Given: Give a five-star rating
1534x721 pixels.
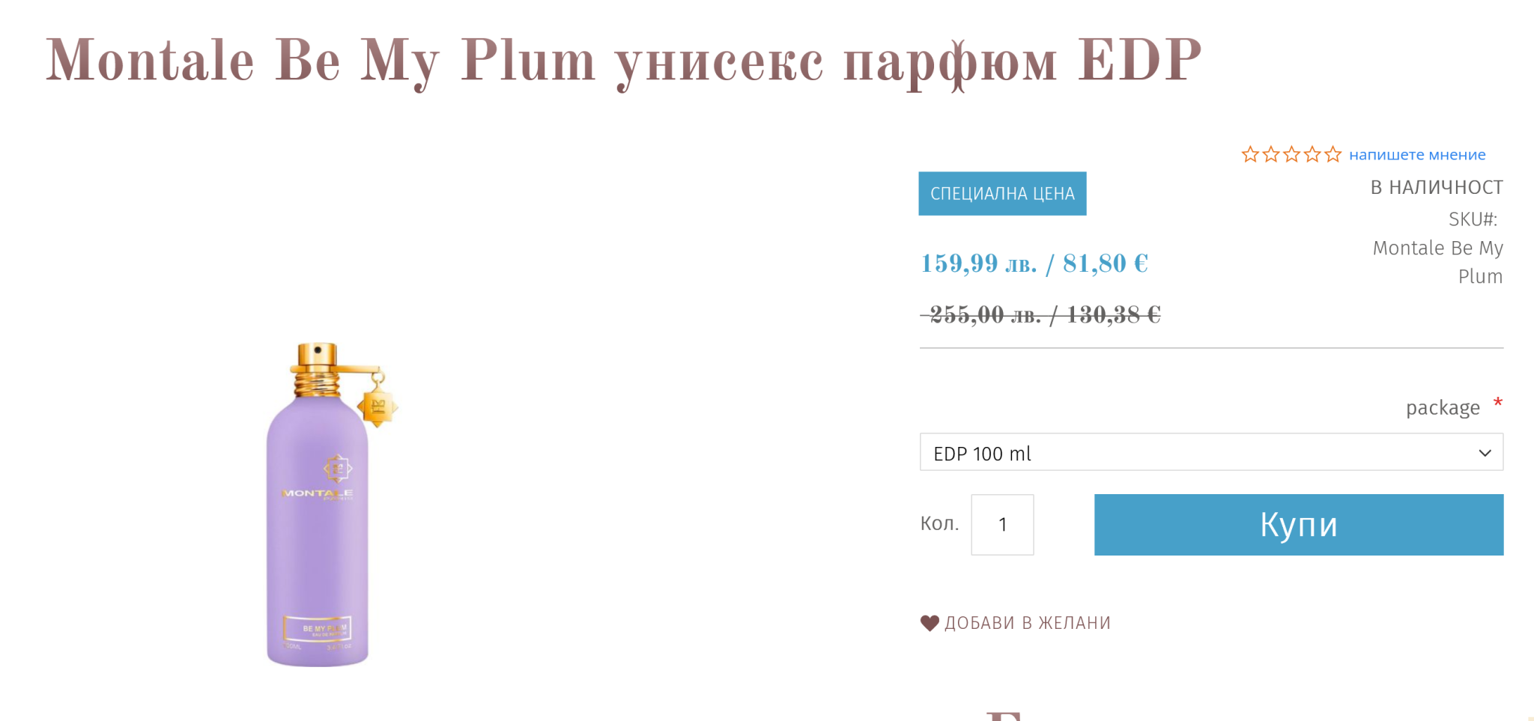Looking at the screenshot, I should (x=1333, y=155).
